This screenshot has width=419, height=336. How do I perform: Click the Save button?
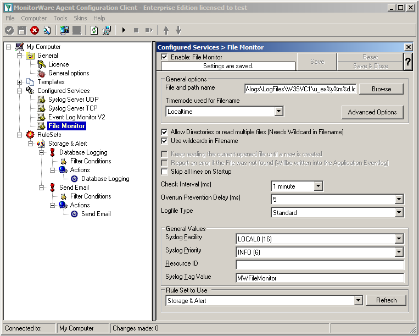click(x=317, y=62)
